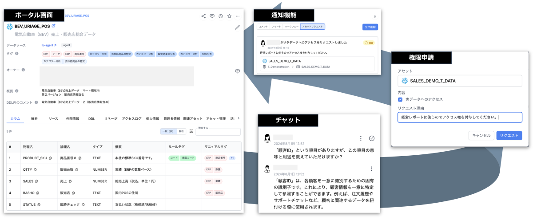This screenshot has height=220, width=533.
Task: Click the キャンセル button in permission dialog
Action: pyautogui.click(x=481, y=135)
